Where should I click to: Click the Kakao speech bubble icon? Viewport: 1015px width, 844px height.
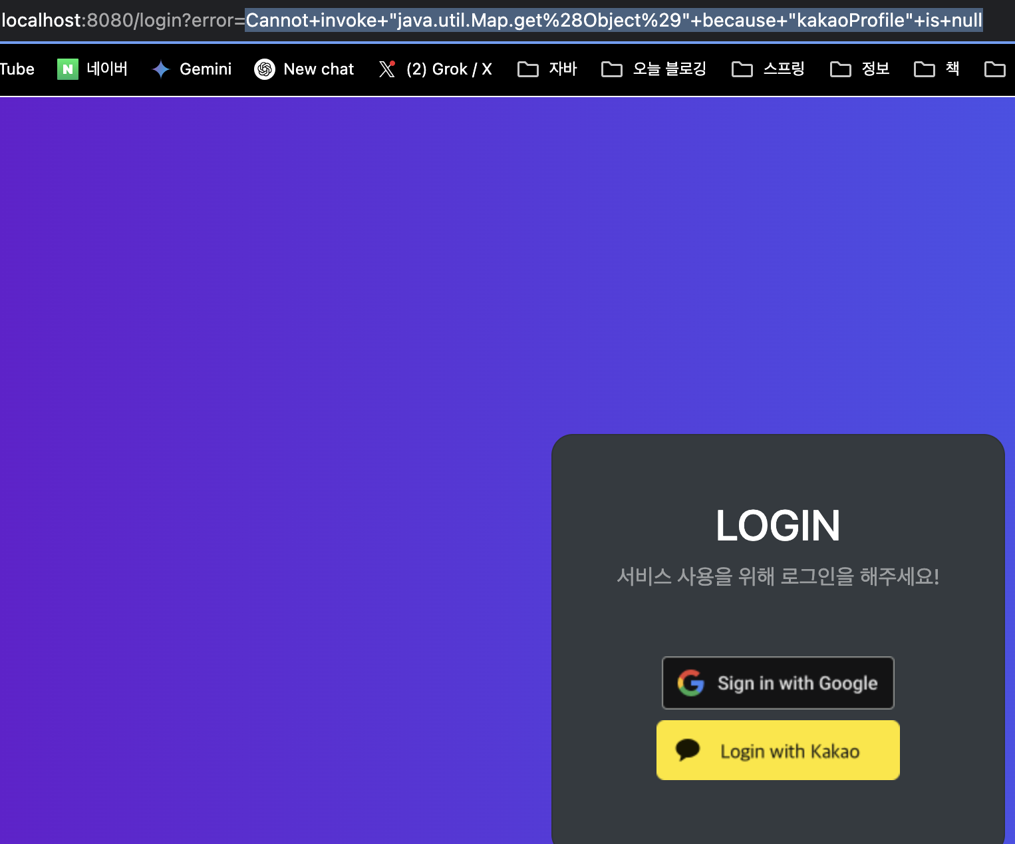[x=688, y=750]
